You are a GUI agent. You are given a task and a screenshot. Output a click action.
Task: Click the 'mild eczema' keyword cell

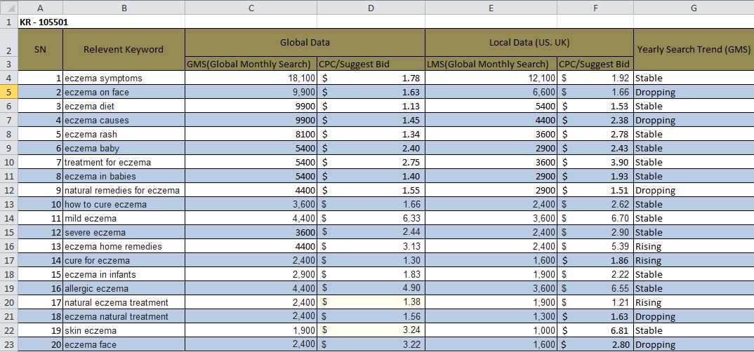point(124,218)
